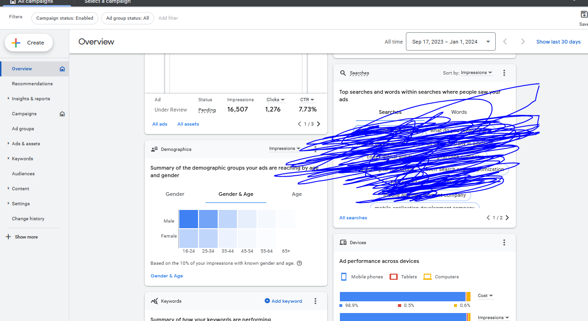Go to previous searches page arrow

[488, 218]
